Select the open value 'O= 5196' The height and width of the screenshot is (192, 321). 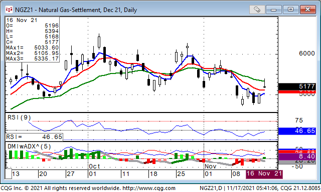pos(32,25)
